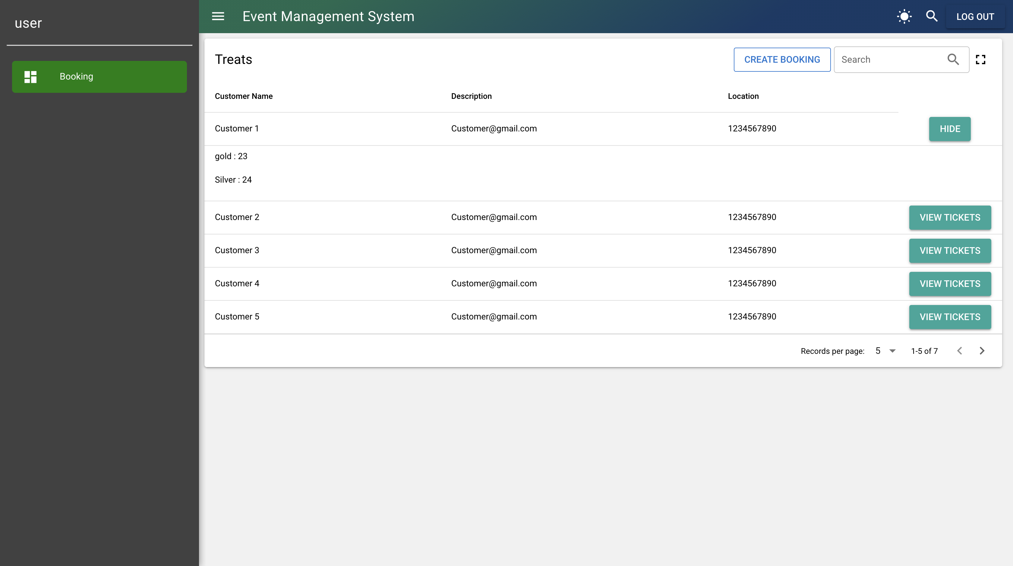Click the Treats page title

click(234, 59)
